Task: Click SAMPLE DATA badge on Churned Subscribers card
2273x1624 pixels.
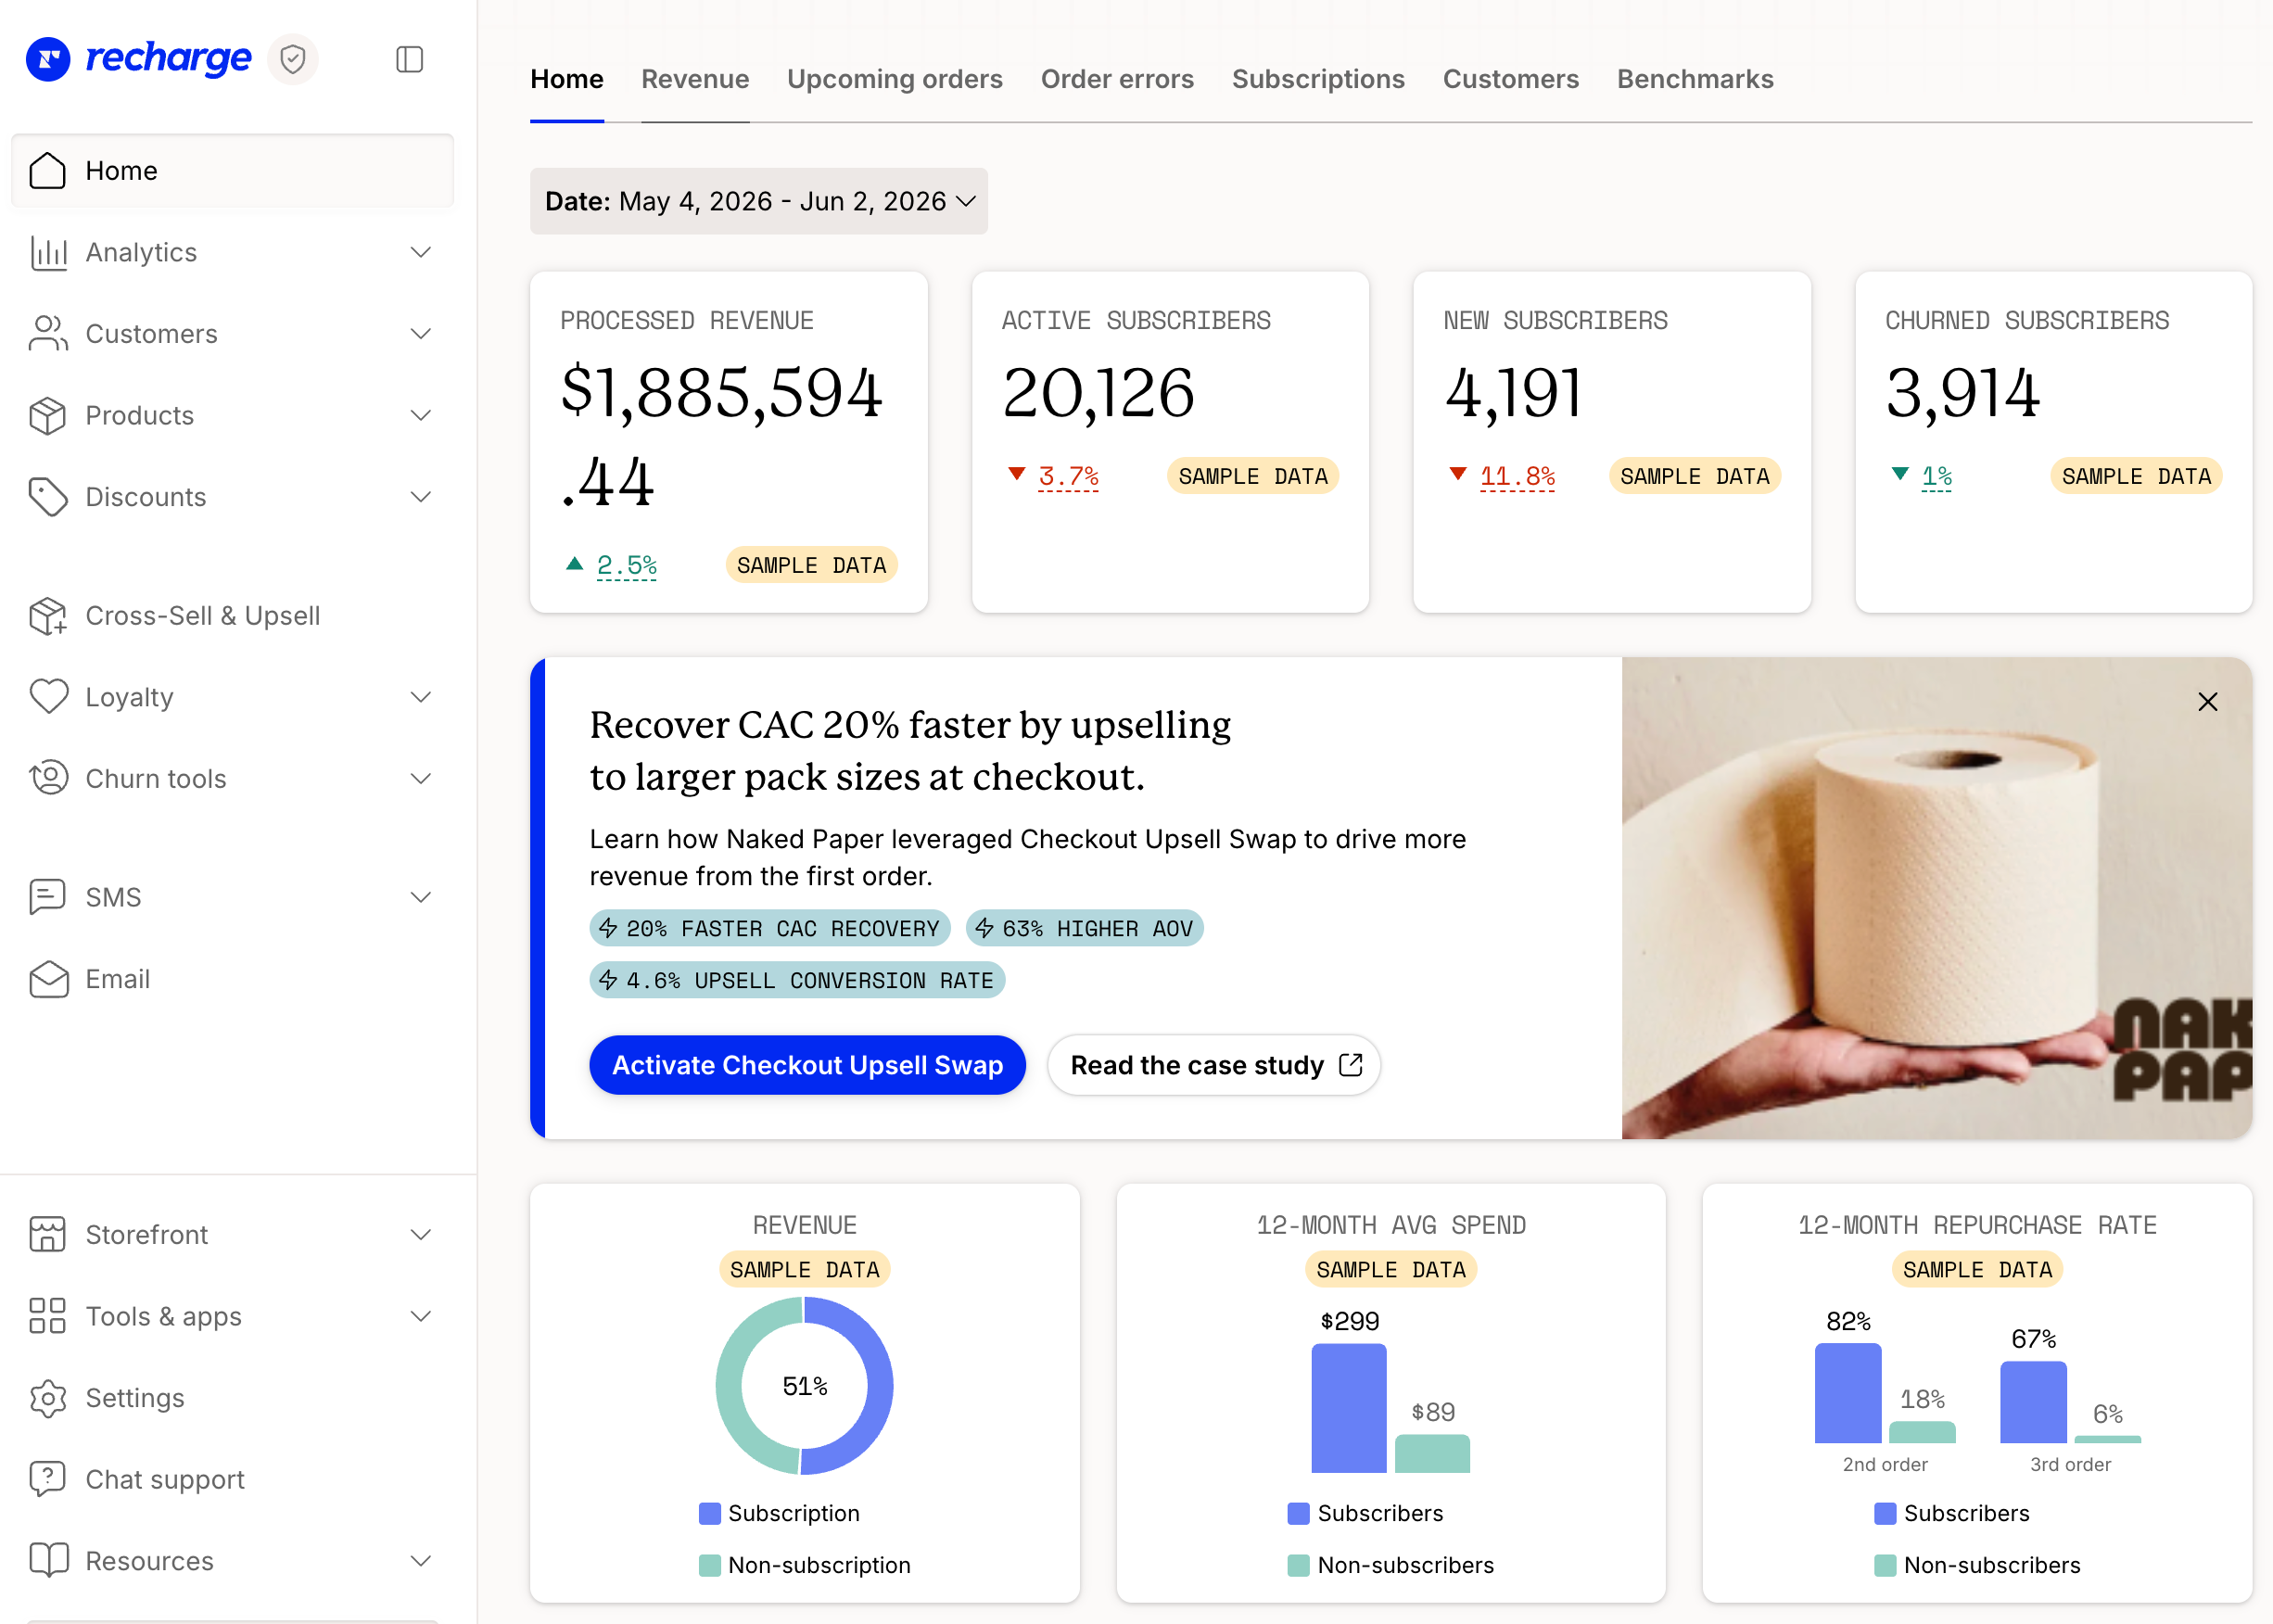Action: tap(2136, 476)
